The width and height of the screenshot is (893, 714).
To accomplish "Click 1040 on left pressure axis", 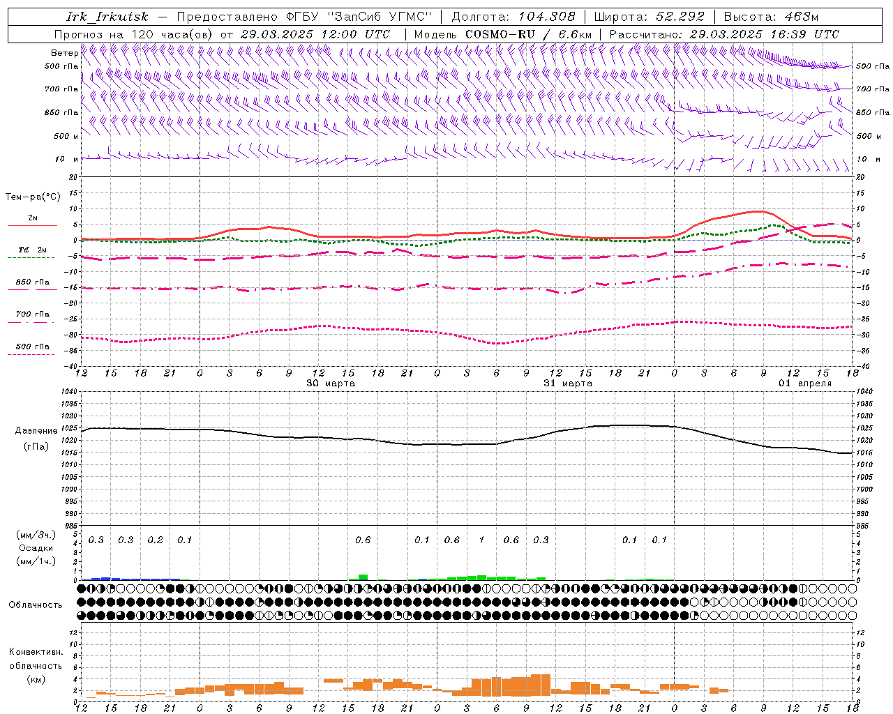I will tap(68, 391).
